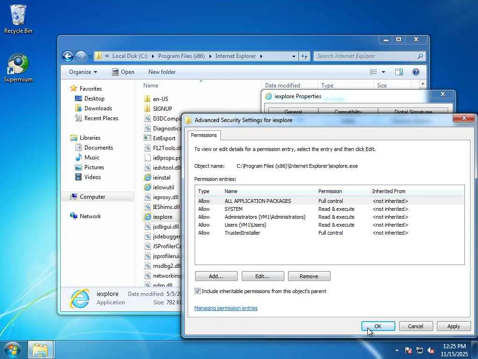Select Administrators (VM1\Administrators) permission entry
Viewport: 478px width, 359px height.
click(x=330, y=217)
